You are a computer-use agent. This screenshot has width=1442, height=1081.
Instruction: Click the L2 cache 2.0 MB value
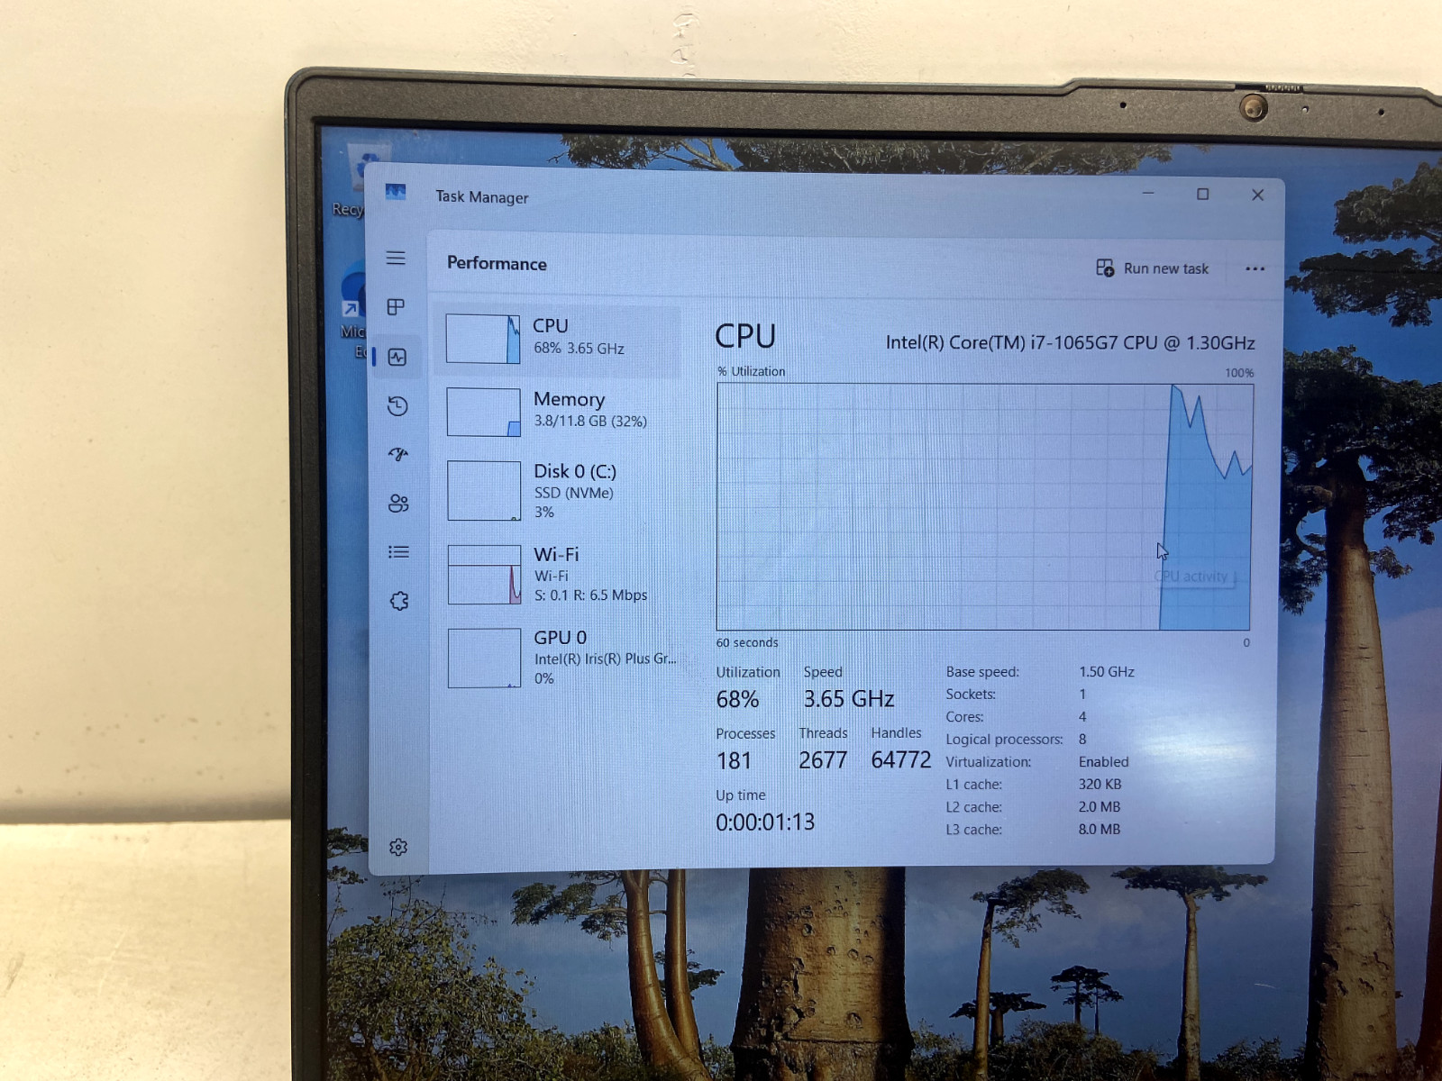click(x=1100, y=807)
